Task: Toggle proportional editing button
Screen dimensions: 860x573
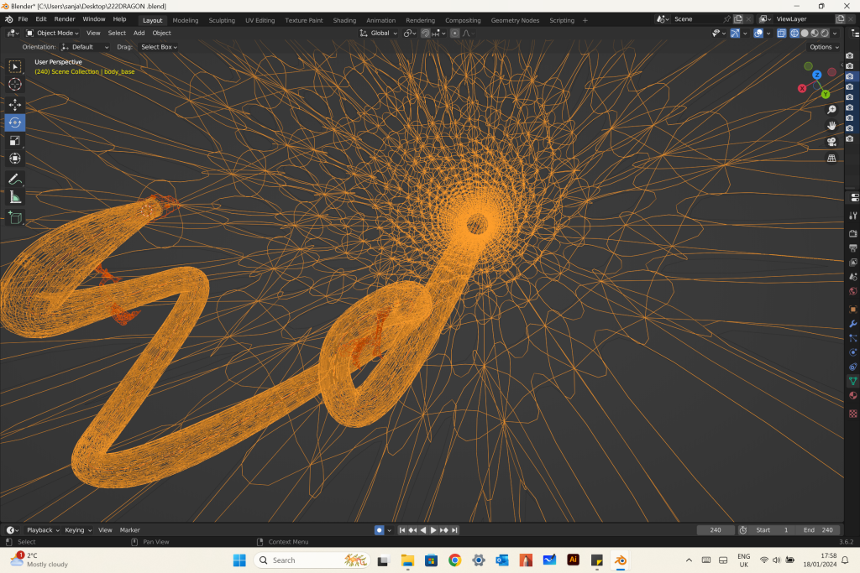Action: (454, 34)
